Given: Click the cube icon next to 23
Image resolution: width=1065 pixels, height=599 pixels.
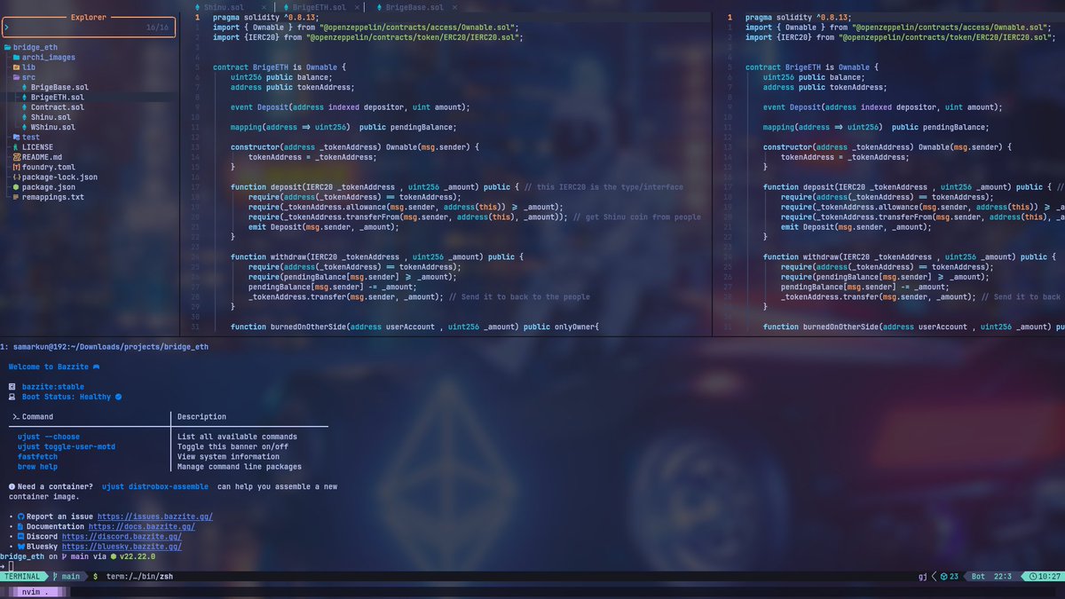Looking at the screenshot, I should click(944, 577).
